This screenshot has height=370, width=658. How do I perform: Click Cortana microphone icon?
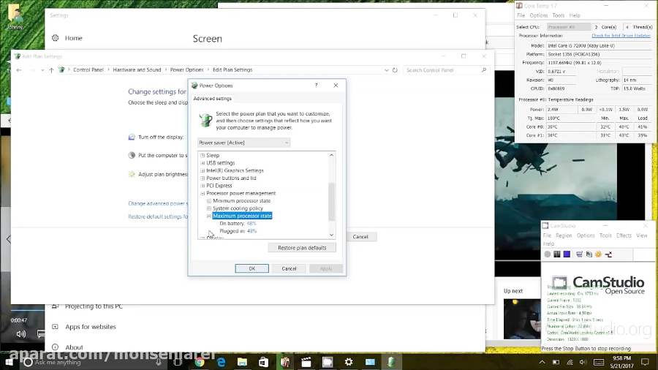click(x=159, y=362)
